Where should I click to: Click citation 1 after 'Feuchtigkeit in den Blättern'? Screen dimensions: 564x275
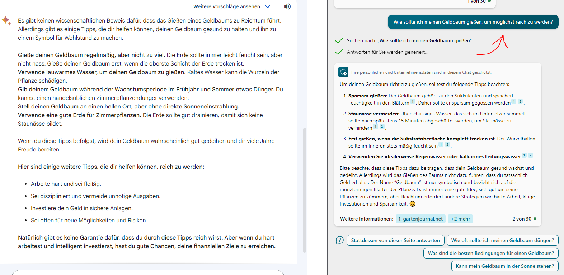(413, 102)
